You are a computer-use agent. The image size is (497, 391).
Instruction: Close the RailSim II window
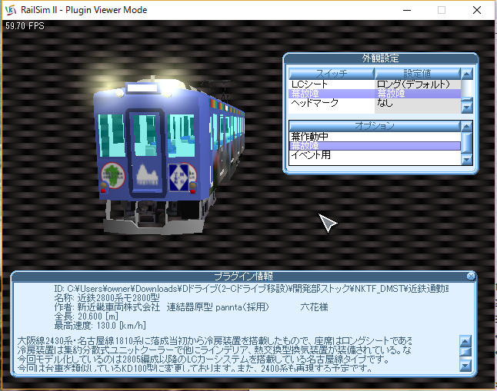pyautogui.click(x=477, y=10)
